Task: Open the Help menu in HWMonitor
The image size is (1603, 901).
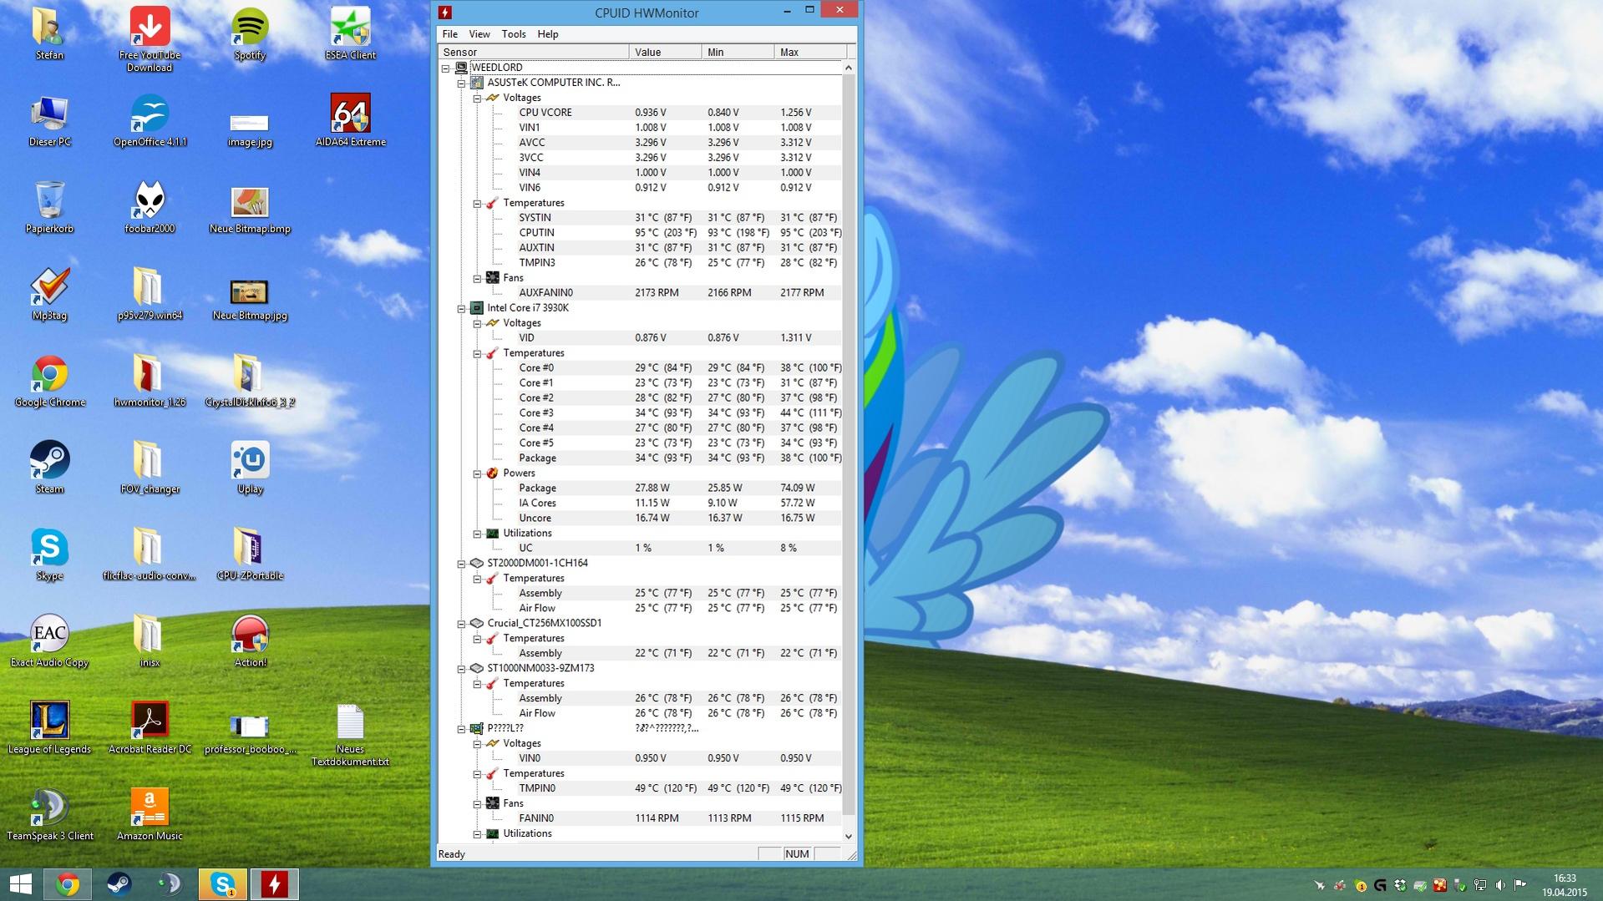Action: pos(548,34)
